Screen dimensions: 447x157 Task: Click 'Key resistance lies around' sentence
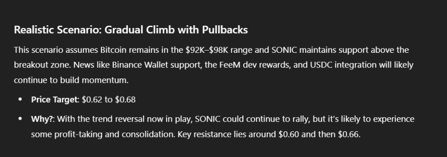pyautogui.click(x=227, y=134)
